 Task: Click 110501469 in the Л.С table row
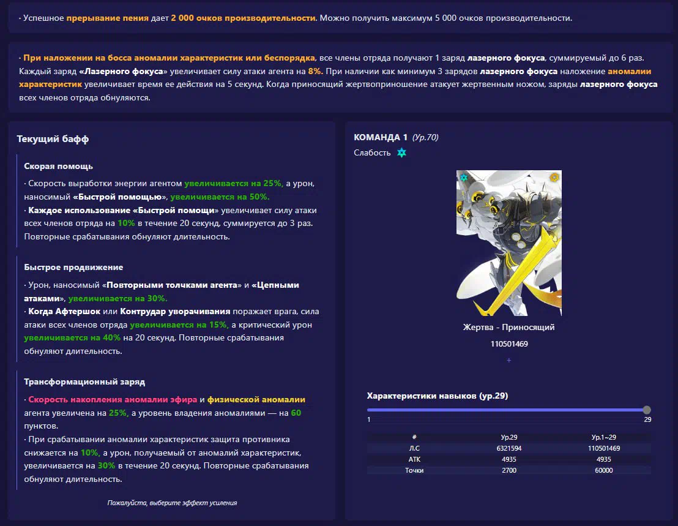[x=603, y=448]
